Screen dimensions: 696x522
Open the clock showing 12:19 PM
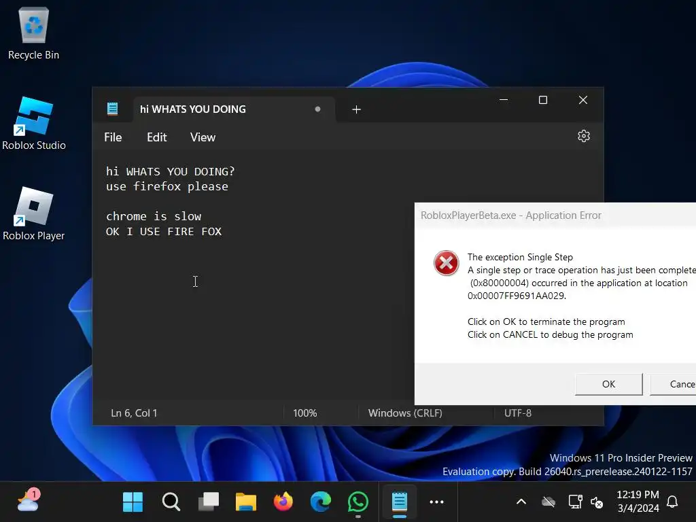pyautogui.click(x=638, y=501)
